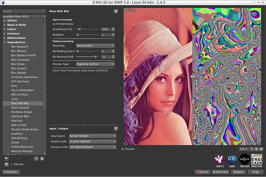The width and height of the screenshot is (266, 177).
Task: Click the Smoothness value field 9.60
Action: pos(106,29)
